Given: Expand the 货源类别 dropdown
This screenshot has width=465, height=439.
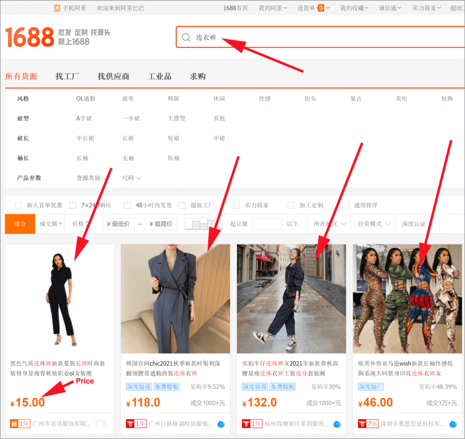Looking at the screenshot, I should point(93,178).
